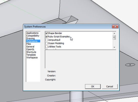Image resolution: width=138 pixels, height=102 pixels.
Task: Cancel the System Preferences dialog
Action: tap(110, 86)
